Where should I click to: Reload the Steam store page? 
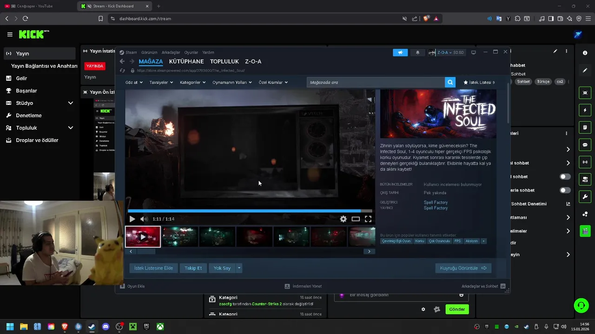click(123, 71)
